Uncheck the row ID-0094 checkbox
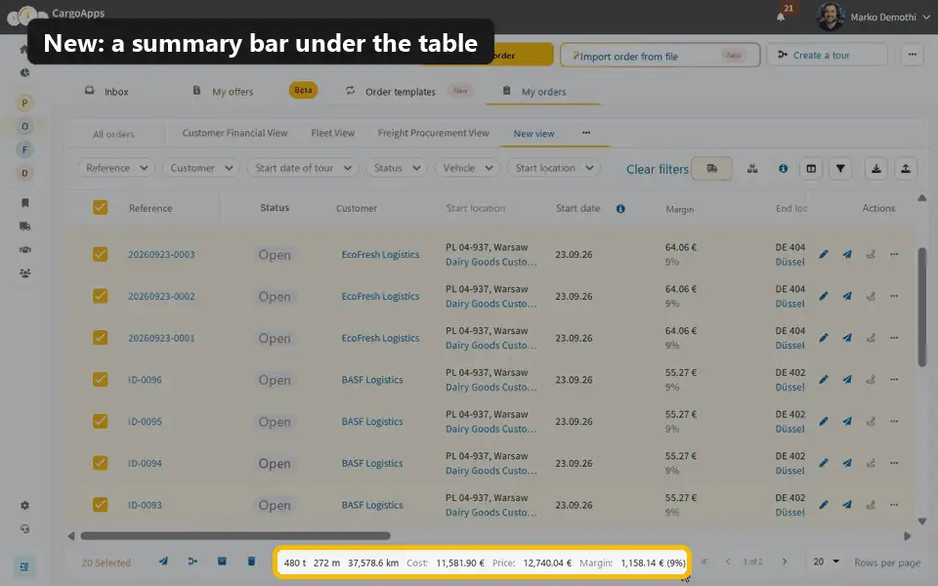This screenshot has height=586, width=938. coord(100,463)
